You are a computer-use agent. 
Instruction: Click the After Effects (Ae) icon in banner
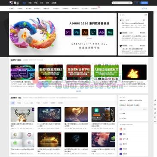click(x=102, y=32)
